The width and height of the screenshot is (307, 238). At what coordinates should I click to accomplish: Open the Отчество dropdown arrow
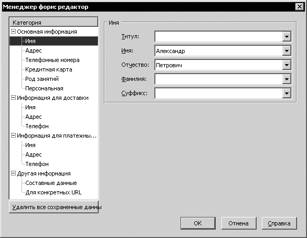click(287, 65)
